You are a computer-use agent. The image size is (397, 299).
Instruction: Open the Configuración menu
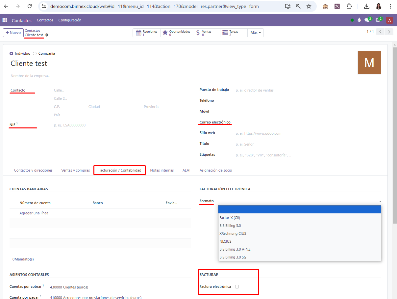pos(70,20)
